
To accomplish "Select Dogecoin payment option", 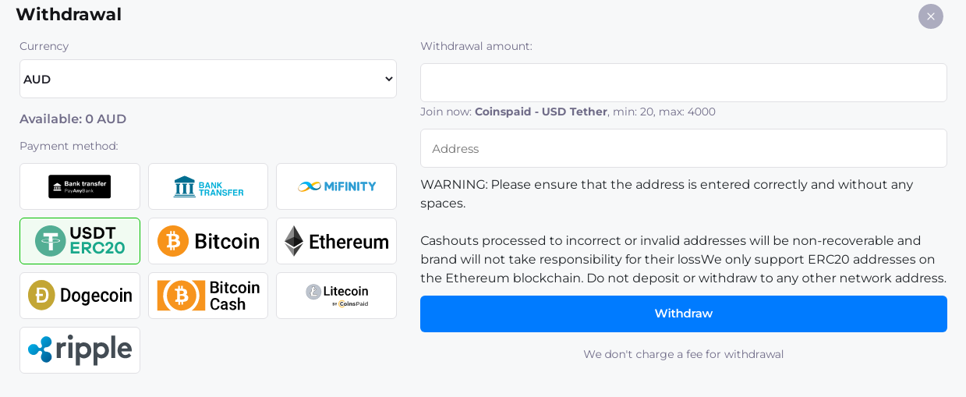I will pyautogui.click(x=80, y=296).
